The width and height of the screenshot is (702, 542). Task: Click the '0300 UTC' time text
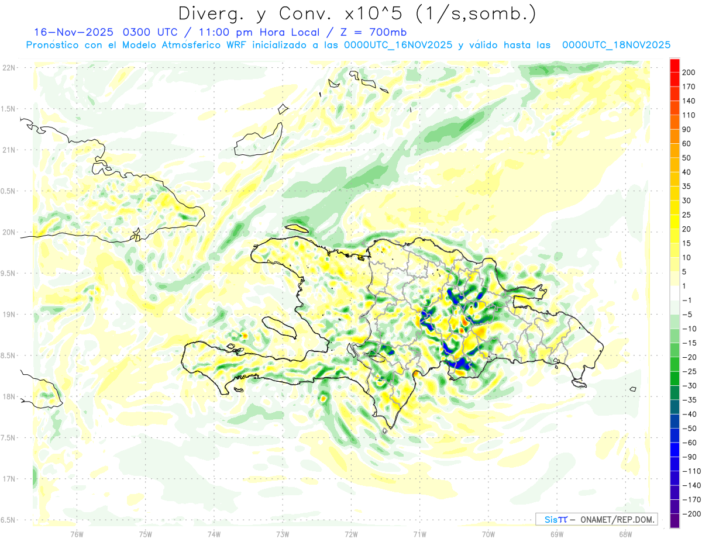pyautogui.click(x=150, y=32)
